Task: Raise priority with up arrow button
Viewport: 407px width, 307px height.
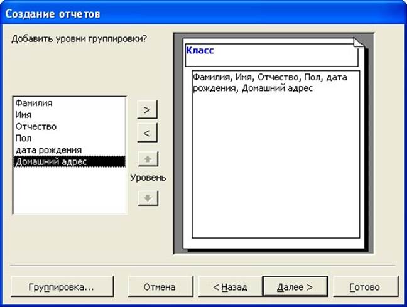Action: tap(148, 159)
